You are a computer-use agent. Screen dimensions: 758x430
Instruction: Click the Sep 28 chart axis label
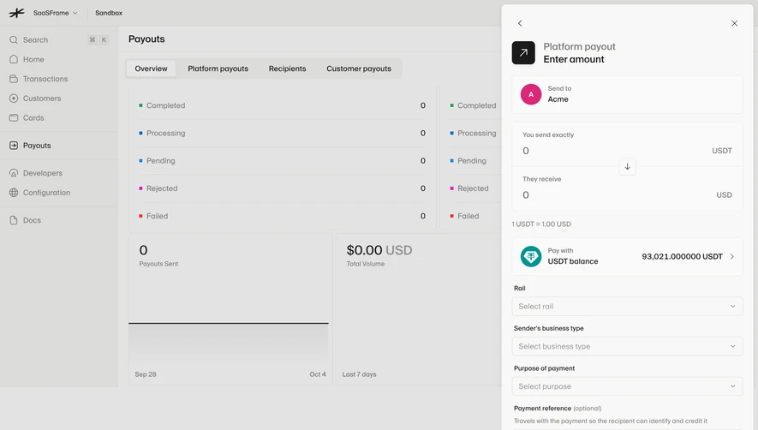pos(146,374)
